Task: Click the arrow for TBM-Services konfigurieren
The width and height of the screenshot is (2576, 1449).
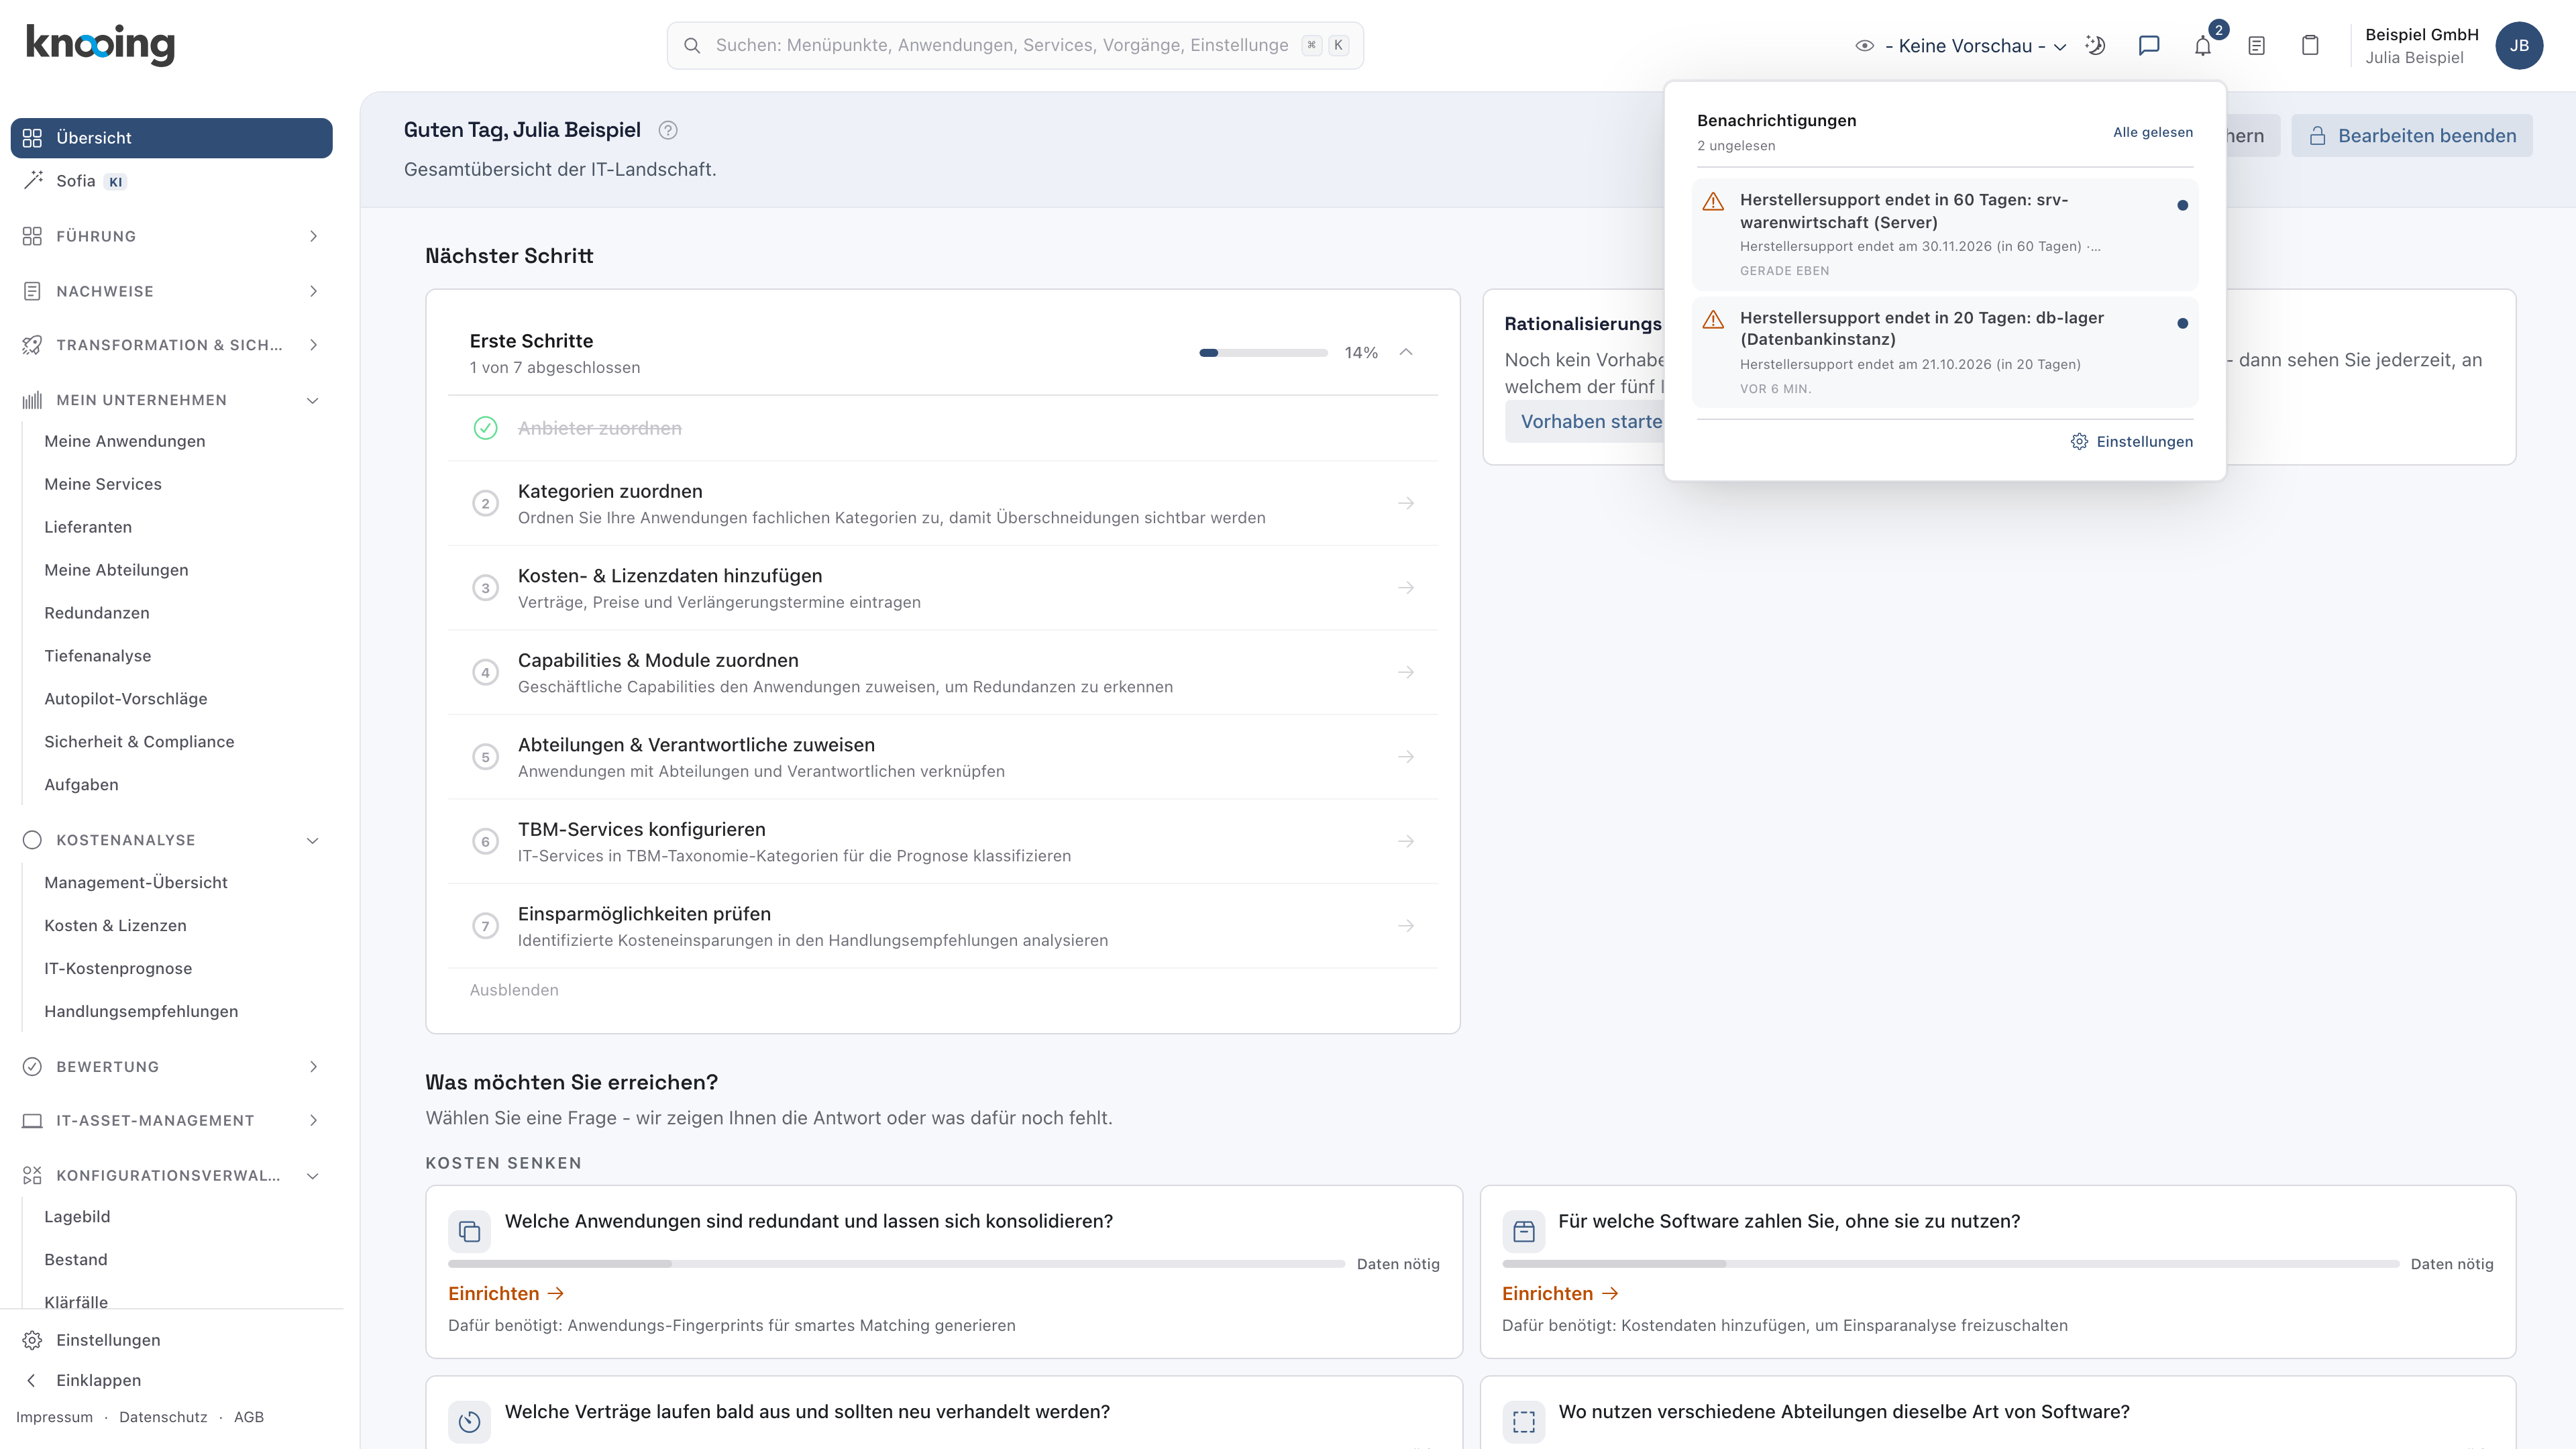Action: pos(1406,841)
